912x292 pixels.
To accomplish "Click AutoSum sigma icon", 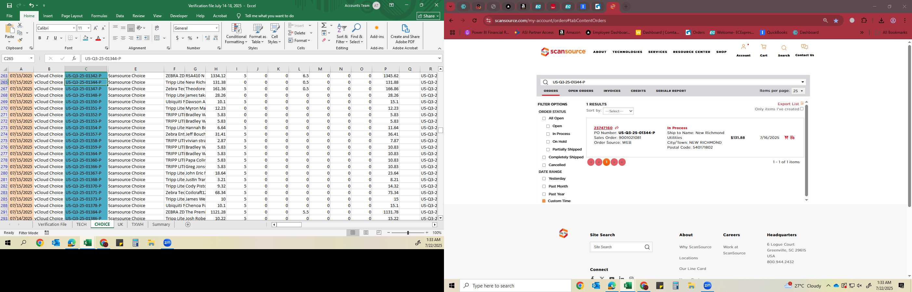I will [324, 25].
